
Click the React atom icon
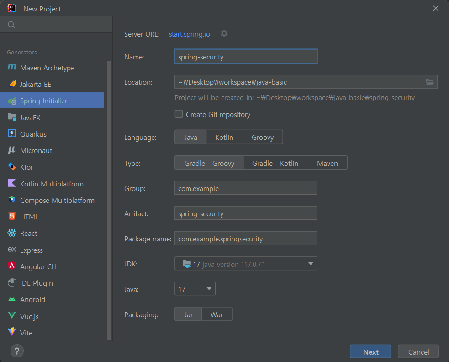click(12, 233)
